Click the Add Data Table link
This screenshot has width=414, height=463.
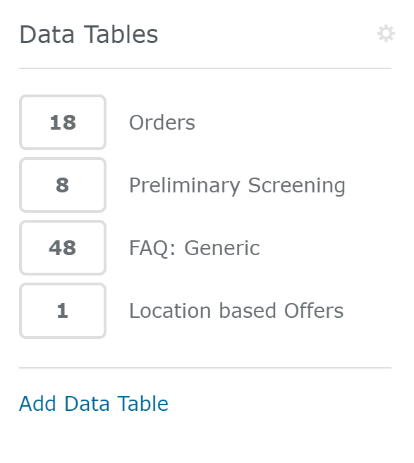[x=94, y=403]
